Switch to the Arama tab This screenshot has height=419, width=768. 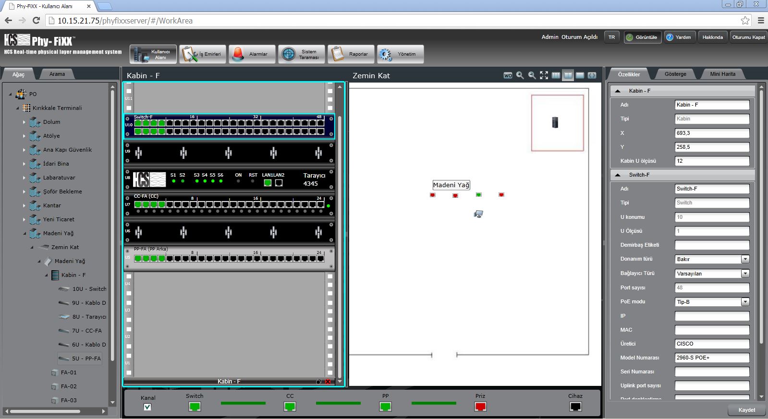[x=57, y=74]
